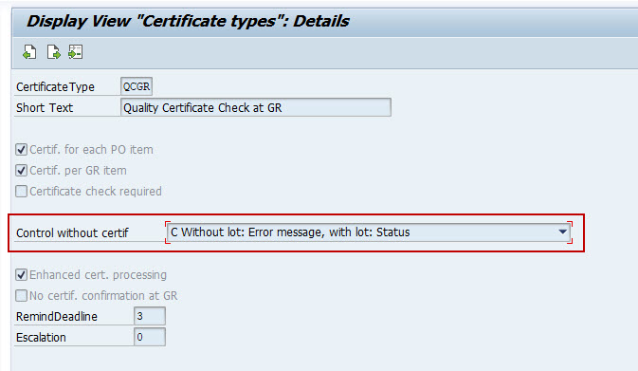This screenshot has width=638, height=371.
Task: Toggle Certificate check required checkbox
Action: pyautogui.click(x=21, y=191)
